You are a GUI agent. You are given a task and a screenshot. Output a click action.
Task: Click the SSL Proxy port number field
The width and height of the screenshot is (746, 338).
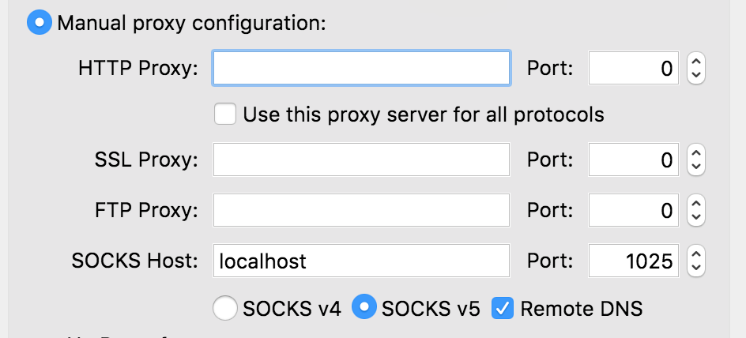click(633, 160)
